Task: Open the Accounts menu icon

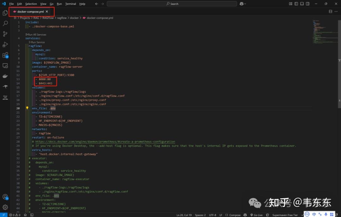Action: point(5,197)
